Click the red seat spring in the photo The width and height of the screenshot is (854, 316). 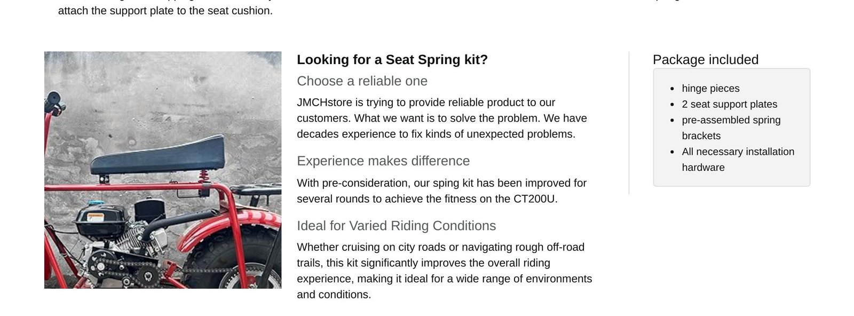[204, 177]
